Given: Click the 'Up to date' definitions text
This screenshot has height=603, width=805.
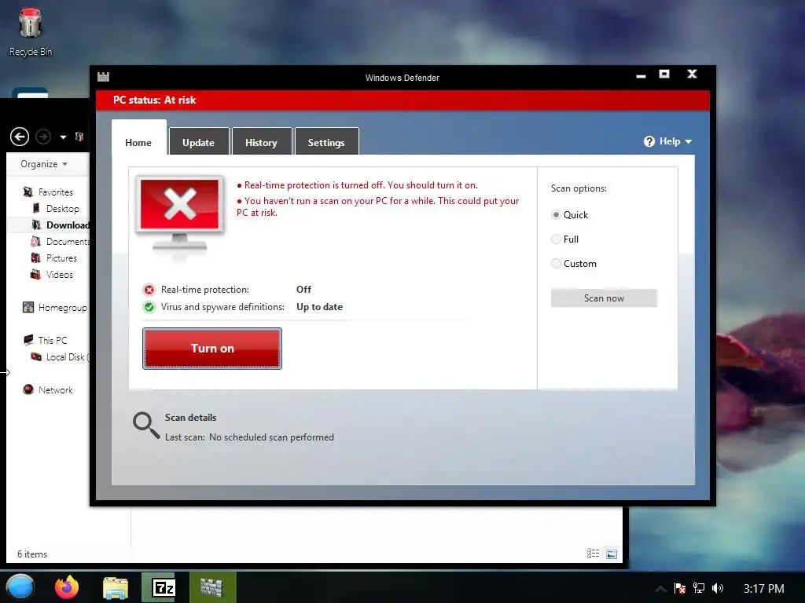Looking at the screenshot, I should (x=319, y=307).
